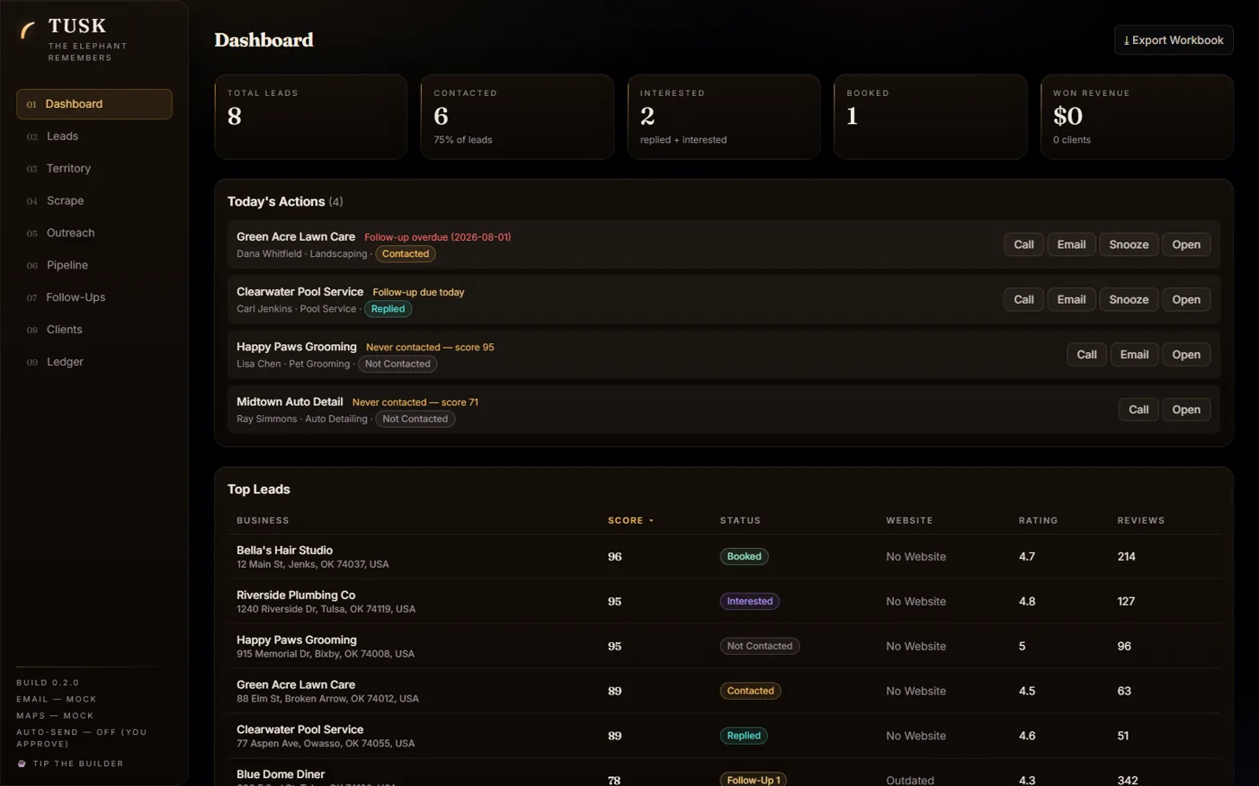
Task: Open Midtown Auto Detail action
Action: 1186,410
